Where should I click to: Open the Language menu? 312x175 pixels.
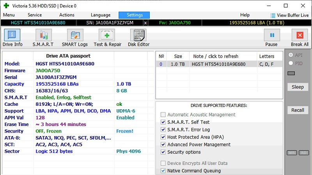(100, 15)
